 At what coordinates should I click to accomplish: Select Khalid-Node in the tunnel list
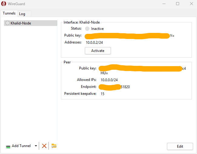pyautogui.click(x=31, y=23)
